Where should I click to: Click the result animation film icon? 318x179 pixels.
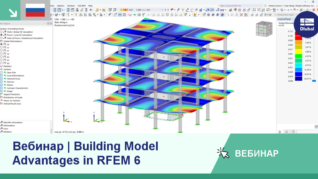tap(124, 15)
